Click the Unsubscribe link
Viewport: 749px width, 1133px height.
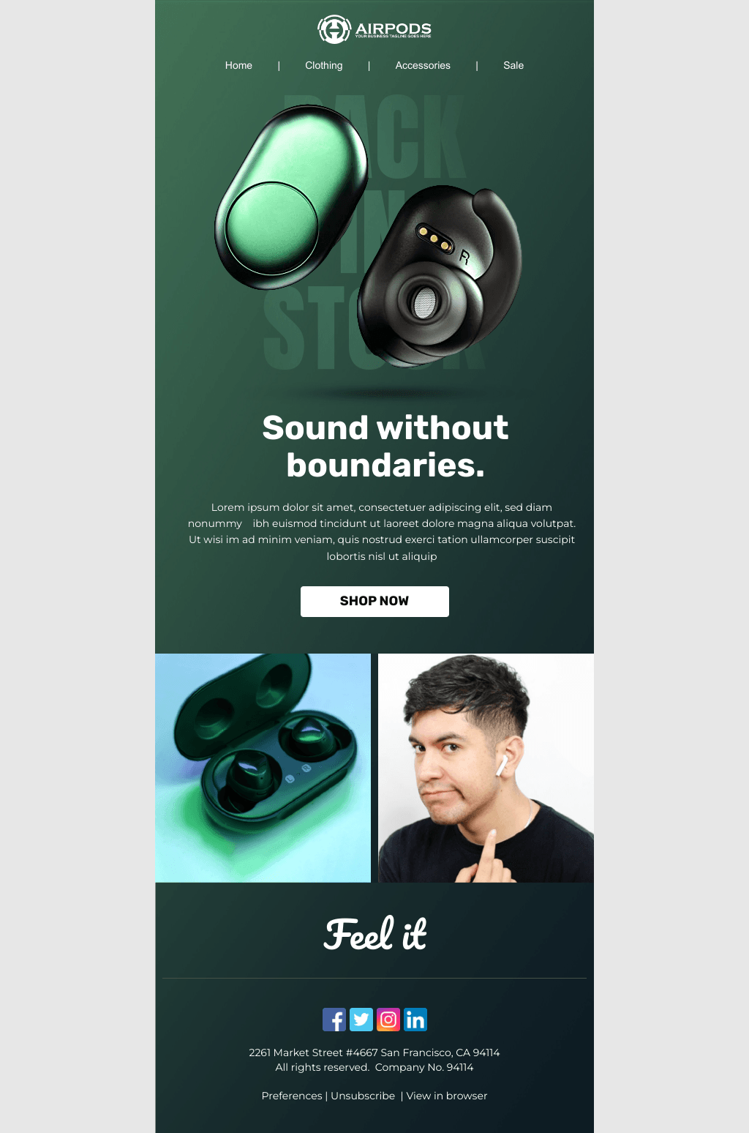363,1096
